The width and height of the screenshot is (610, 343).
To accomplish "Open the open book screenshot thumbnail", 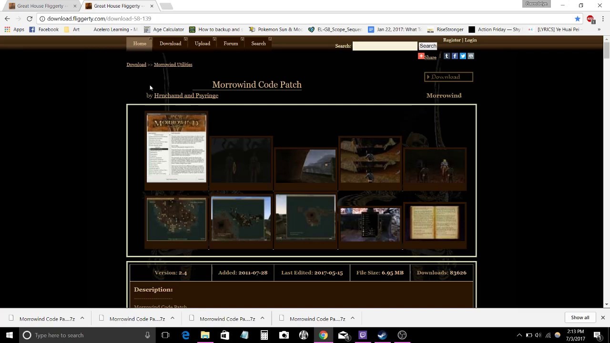I will (435, 222).
